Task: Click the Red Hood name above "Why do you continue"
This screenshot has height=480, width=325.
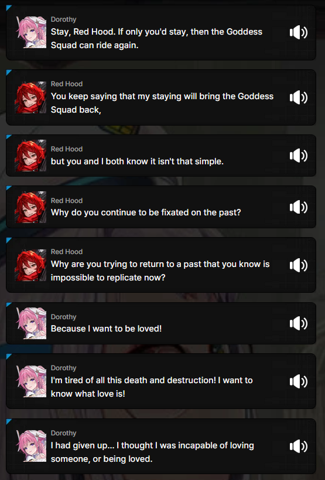Action: tap(67, 201)
